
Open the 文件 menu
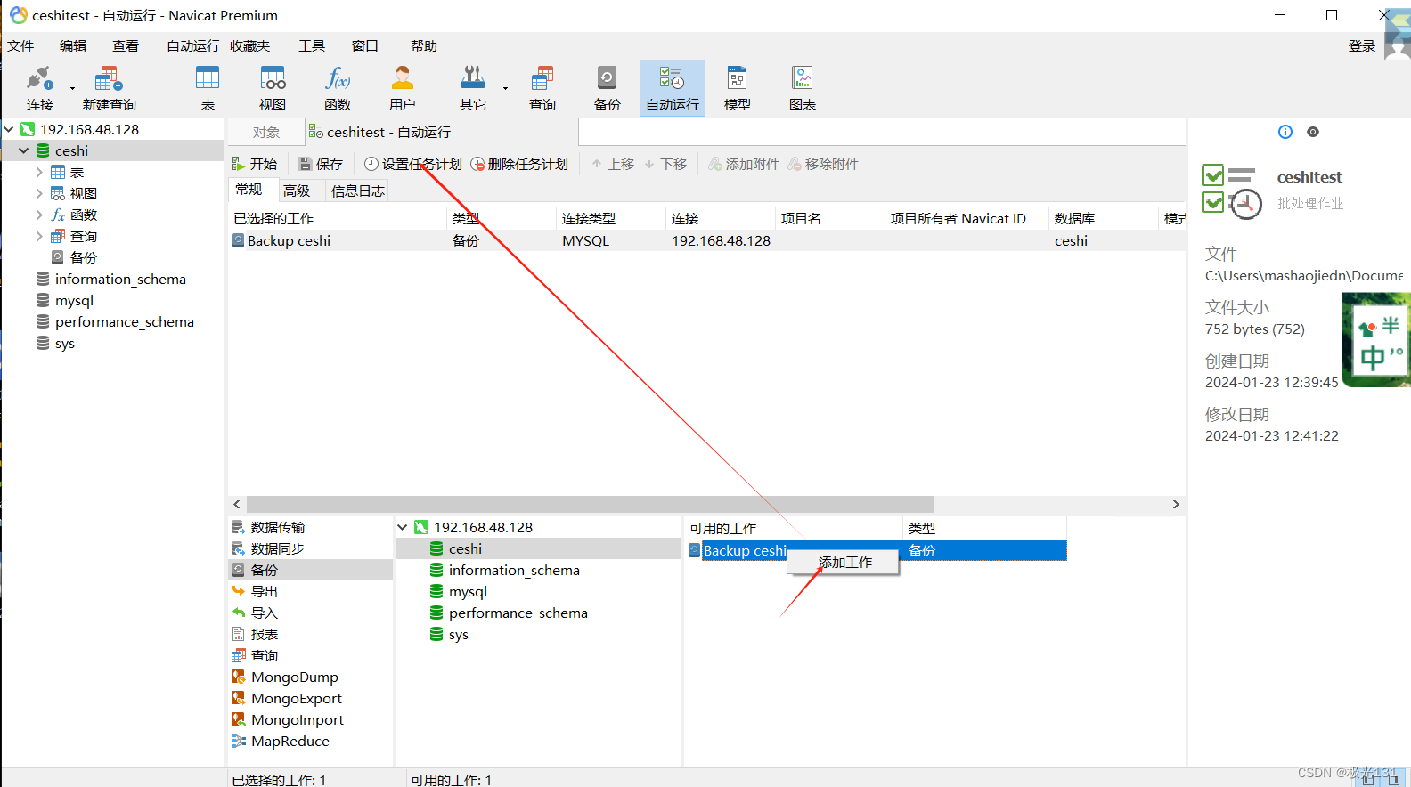pyautogui.click(x=20, y=45)
